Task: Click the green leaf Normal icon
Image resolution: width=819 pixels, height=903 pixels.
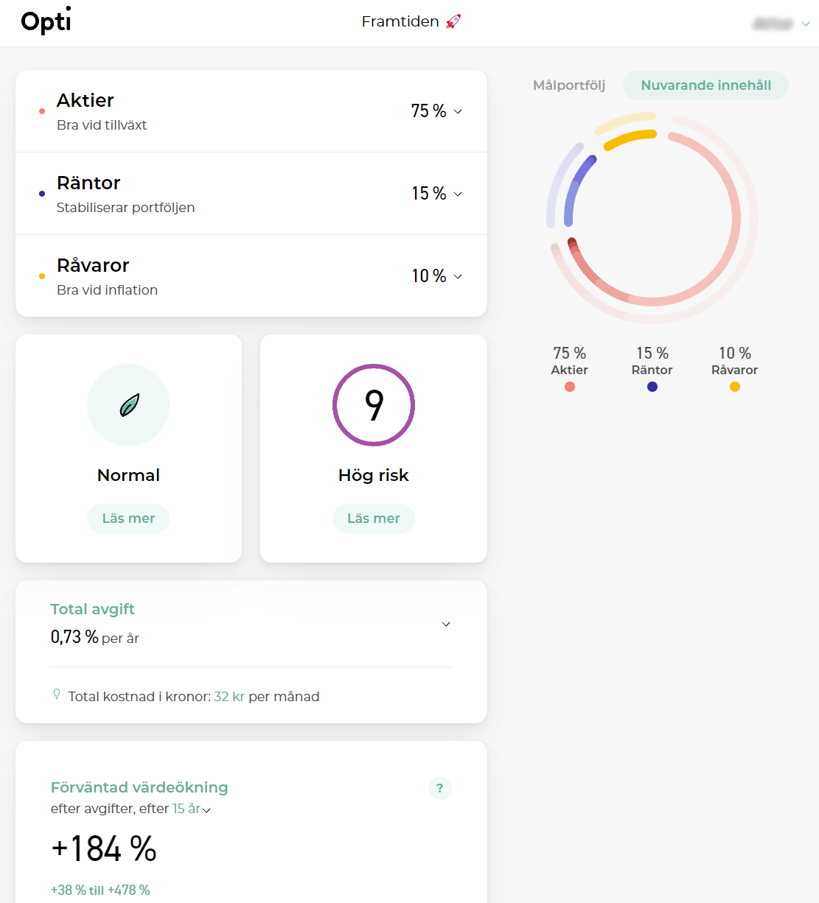Action: pyautogui.click(x=128, y=405)
